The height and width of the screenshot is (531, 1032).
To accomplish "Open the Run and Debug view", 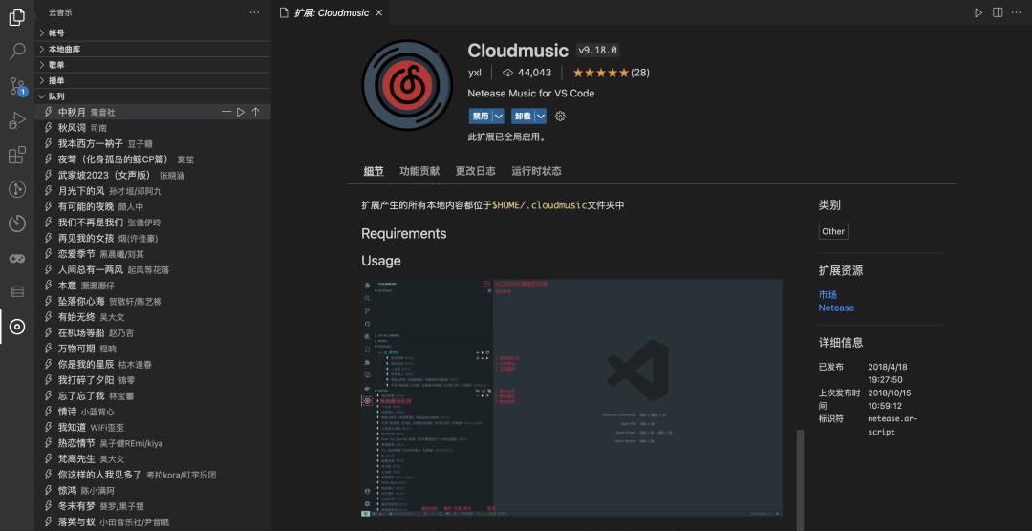I will [x=17, y=120].
